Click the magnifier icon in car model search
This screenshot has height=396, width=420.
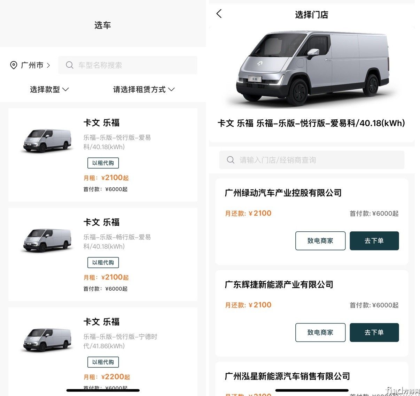click(x=70, y=65)
